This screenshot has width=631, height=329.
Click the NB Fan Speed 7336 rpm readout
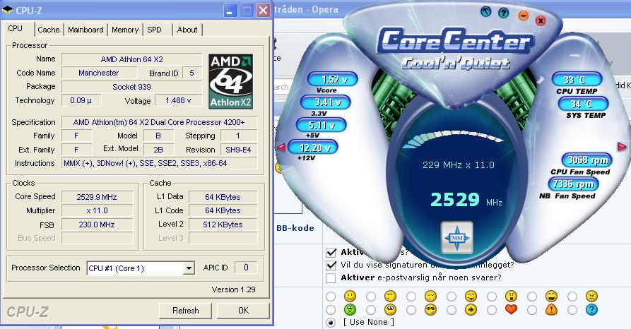coord(573,184)
